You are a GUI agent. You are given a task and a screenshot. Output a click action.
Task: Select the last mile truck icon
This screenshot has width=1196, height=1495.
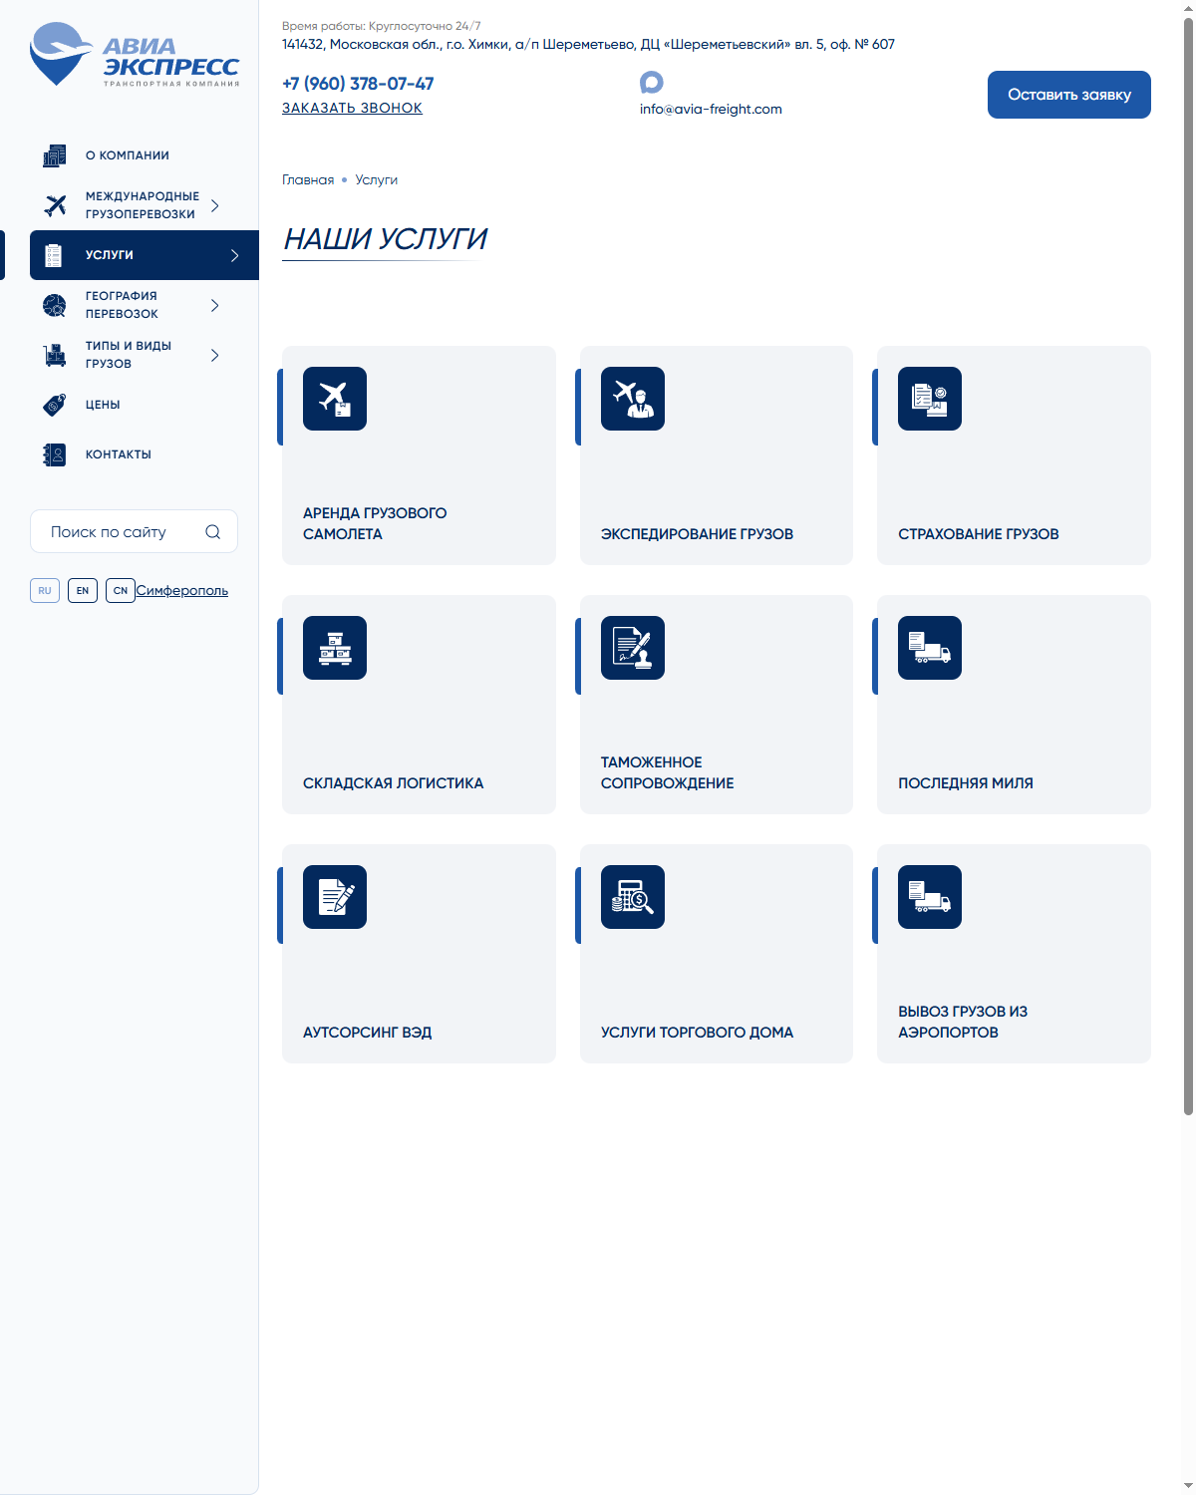[930, 648]
